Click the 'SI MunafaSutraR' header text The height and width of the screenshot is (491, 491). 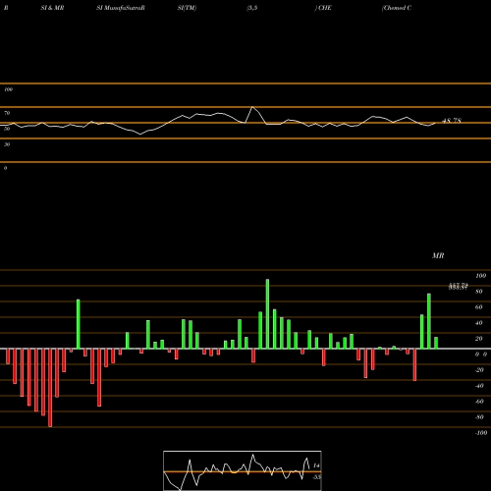(121, 8)
